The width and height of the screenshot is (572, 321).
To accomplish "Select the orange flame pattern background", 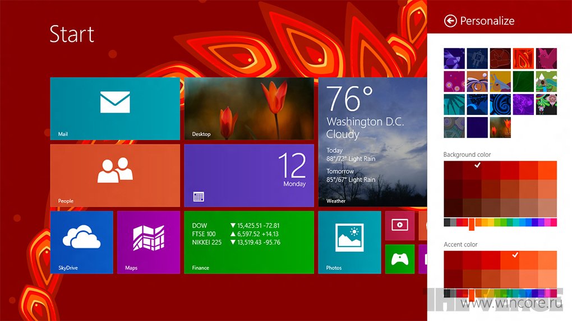I will coord(523,58).
